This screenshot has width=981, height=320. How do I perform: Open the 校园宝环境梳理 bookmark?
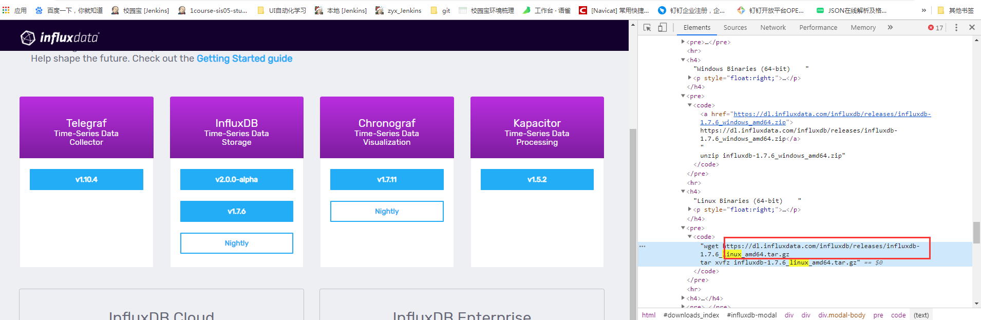[486, 10]
